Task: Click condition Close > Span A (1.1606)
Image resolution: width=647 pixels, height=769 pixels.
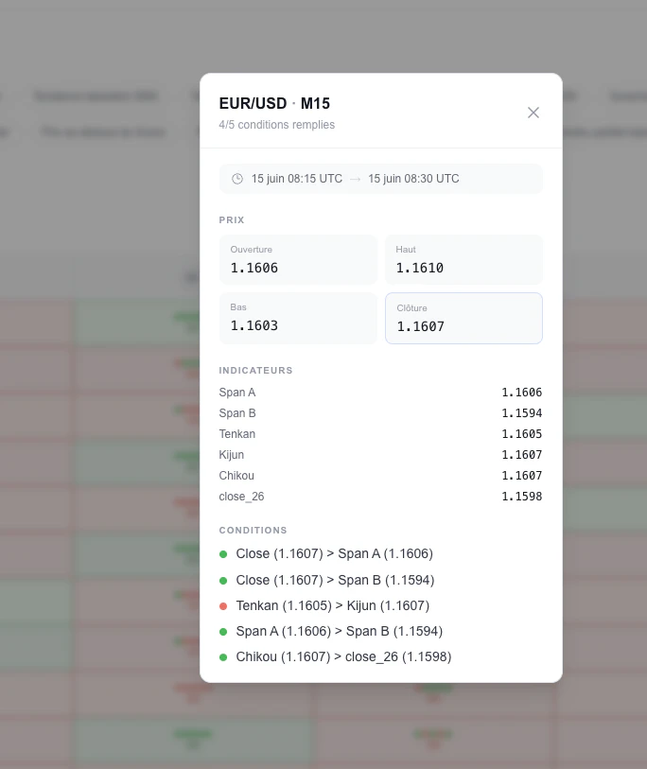Action: coord(335,553)
